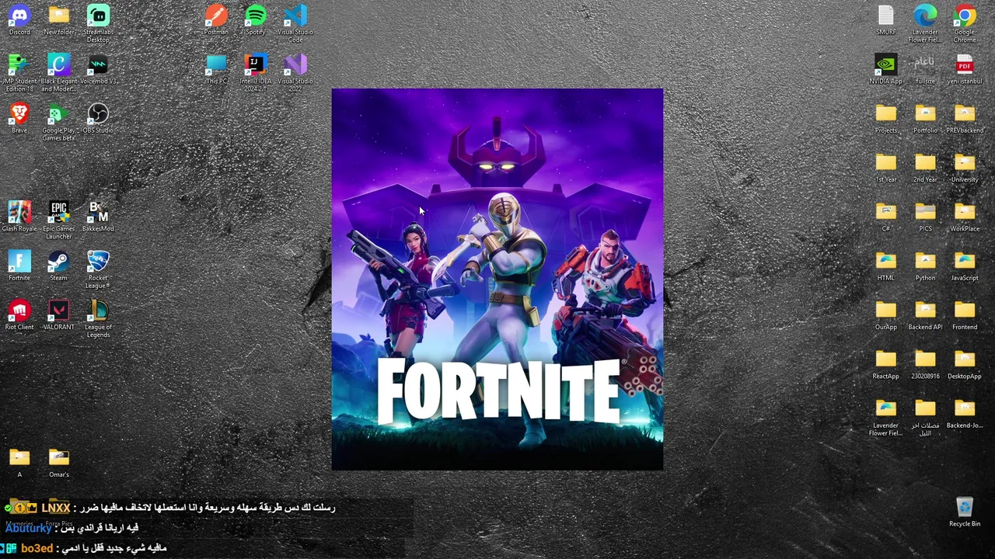The image size is (995, 559).
Task: Open the C# folder
Action: coord(886,217)
